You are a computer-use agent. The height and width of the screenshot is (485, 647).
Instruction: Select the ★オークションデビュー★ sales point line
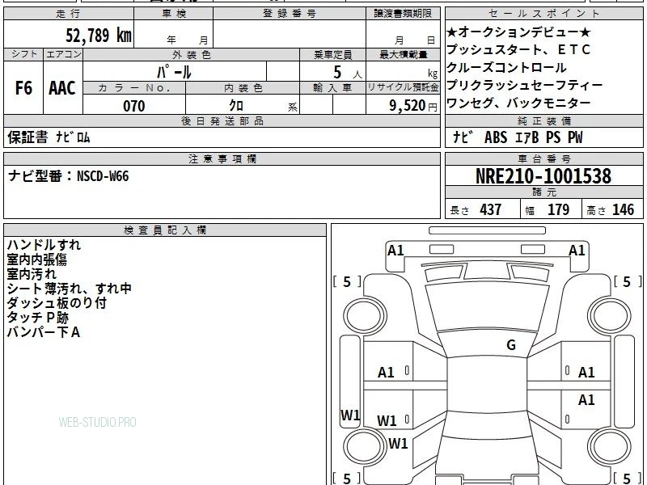pos(518,32)
